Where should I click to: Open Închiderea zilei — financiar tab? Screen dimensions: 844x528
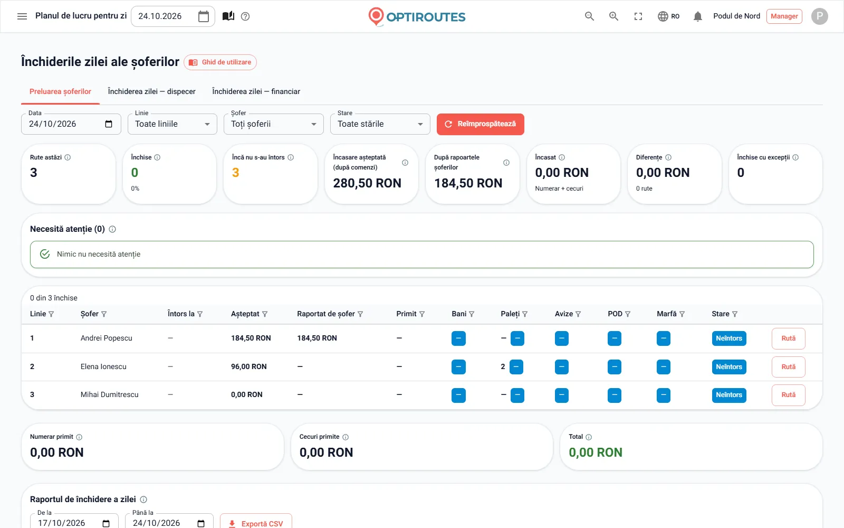pyautogui.click(x=256, y=91)
